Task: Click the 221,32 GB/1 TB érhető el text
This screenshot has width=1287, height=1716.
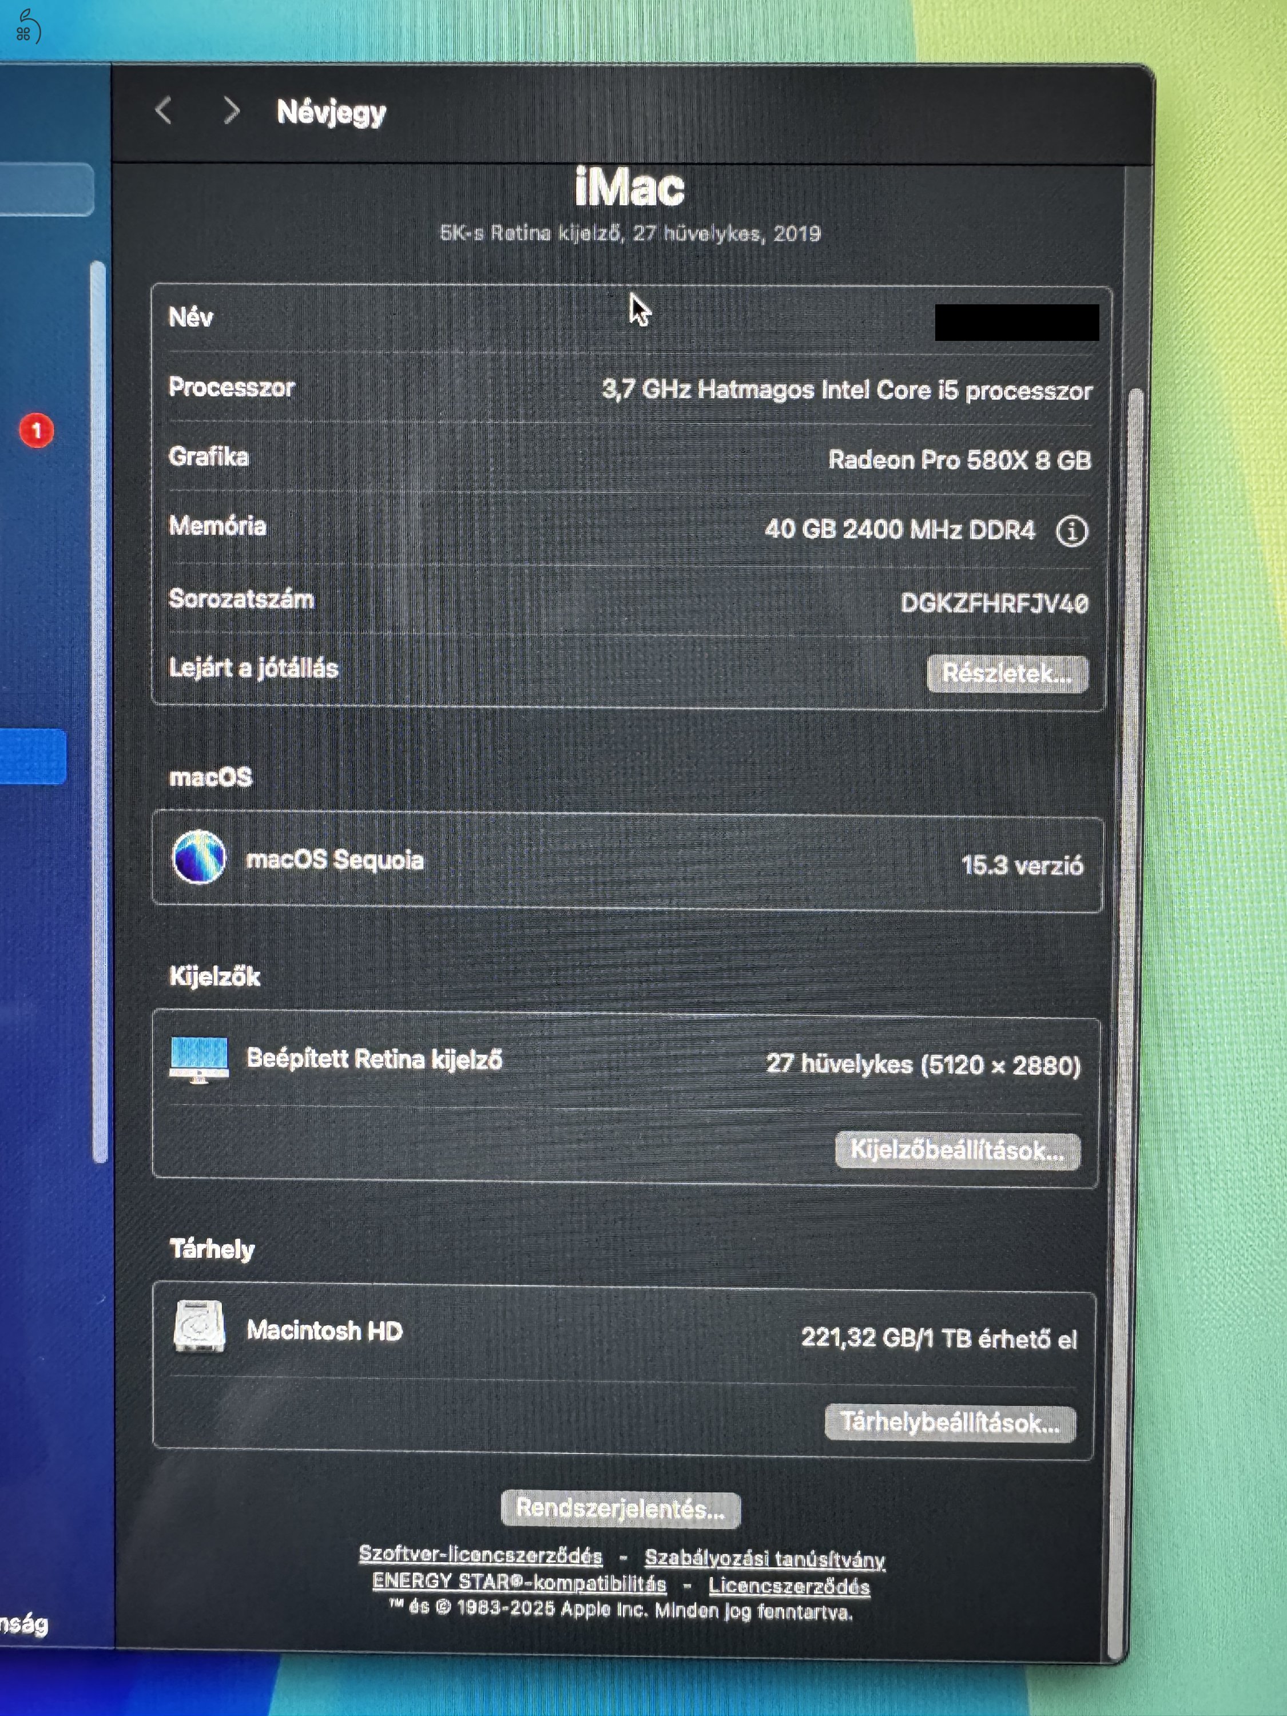Action: click(x=939, y=1338)
